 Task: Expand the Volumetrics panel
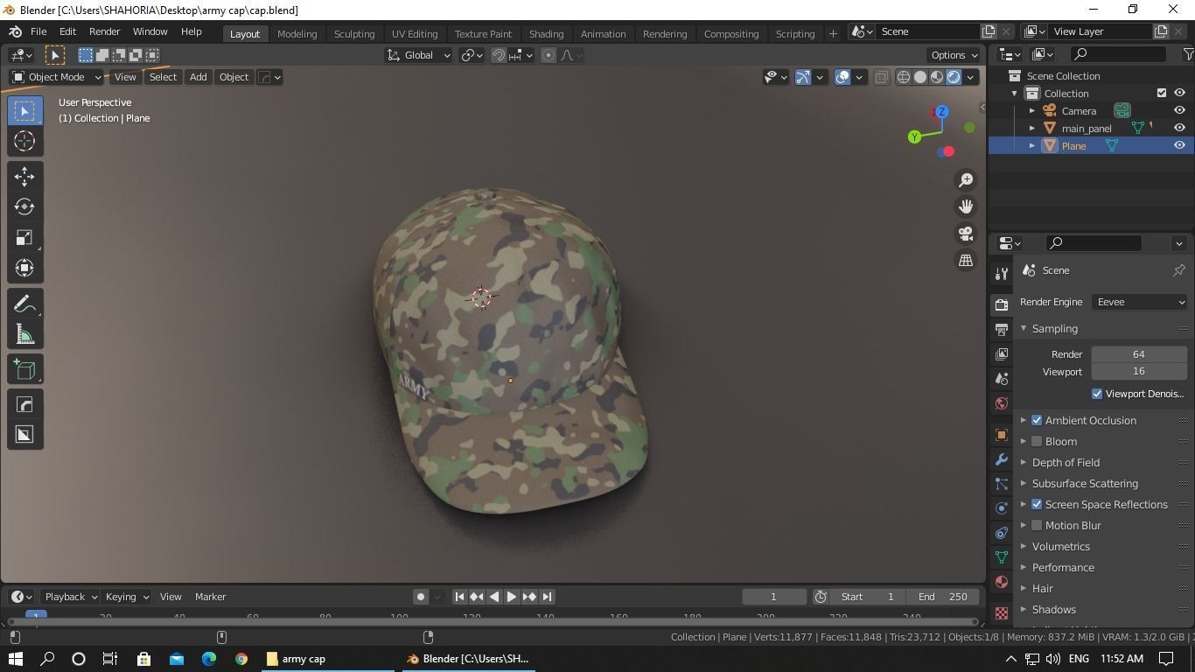pos(1060,547)
